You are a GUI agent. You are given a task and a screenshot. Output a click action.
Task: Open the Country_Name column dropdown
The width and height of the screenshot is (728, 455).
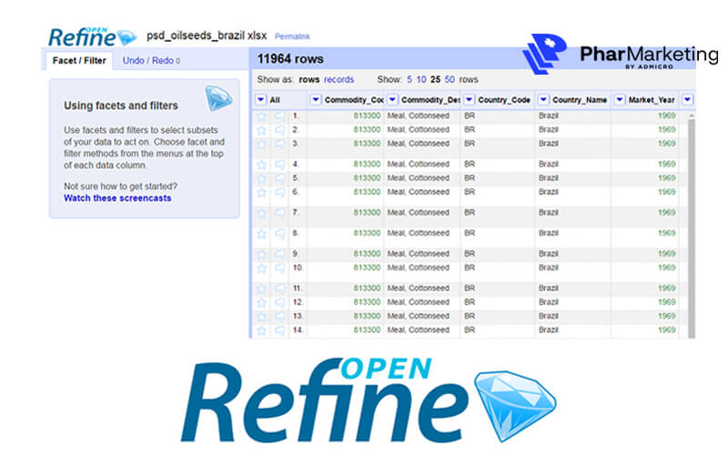click(x=543, y=99)
